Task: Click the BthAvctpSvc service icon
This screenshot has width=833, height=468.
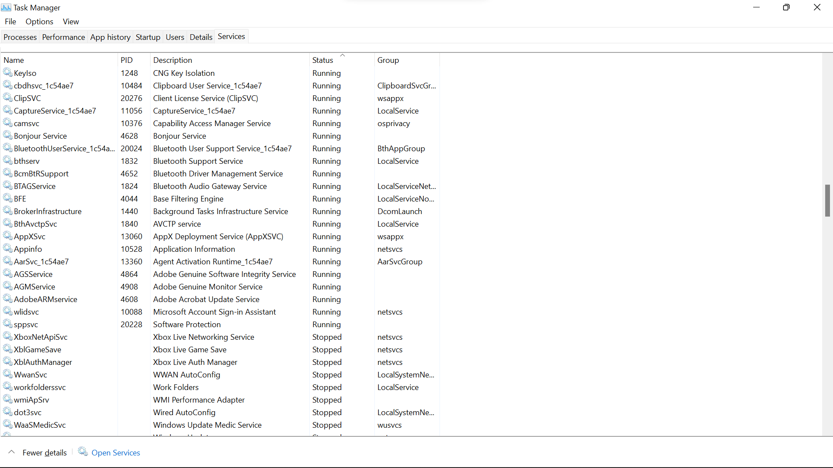Action: point(8,223)
